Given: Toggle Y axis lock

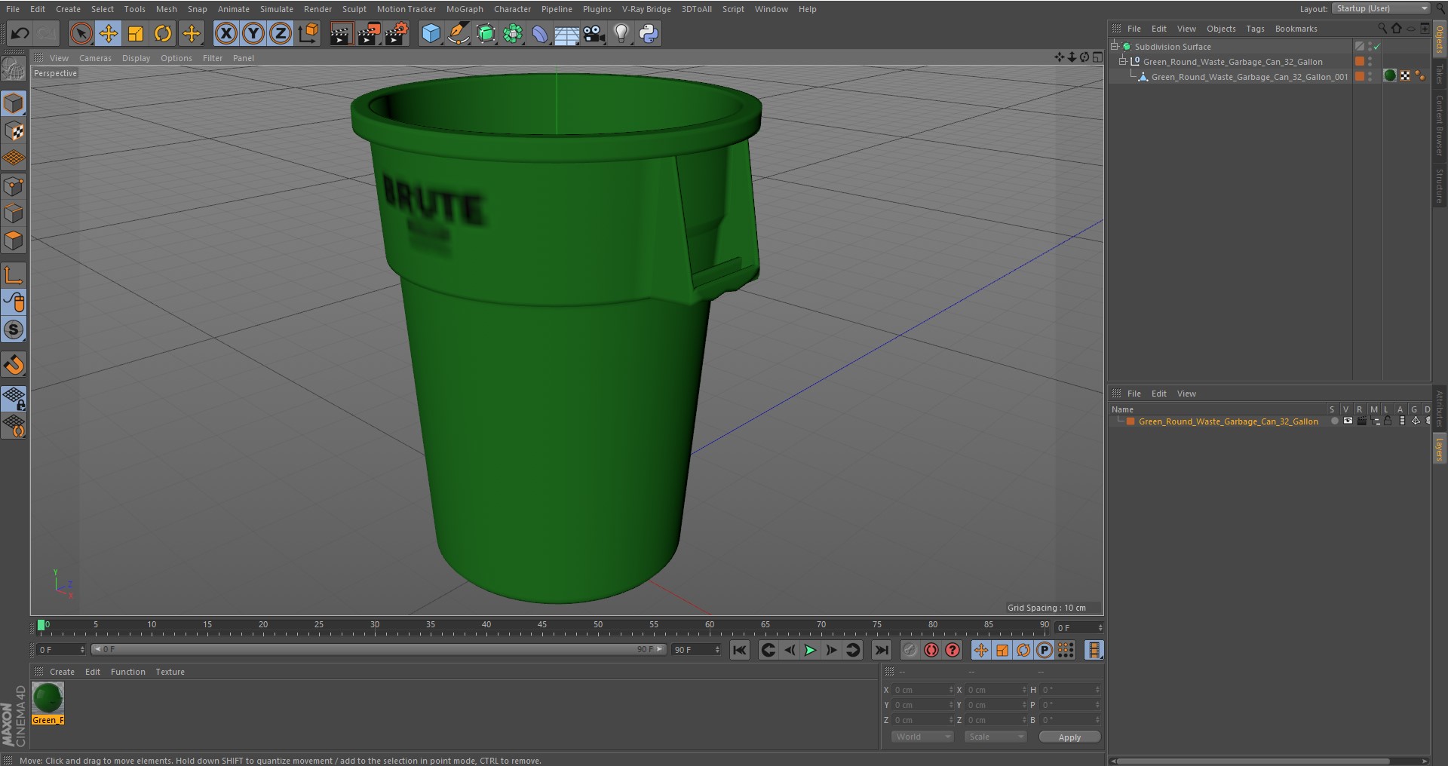Looking at the screenshot, I should coord(253,33).
